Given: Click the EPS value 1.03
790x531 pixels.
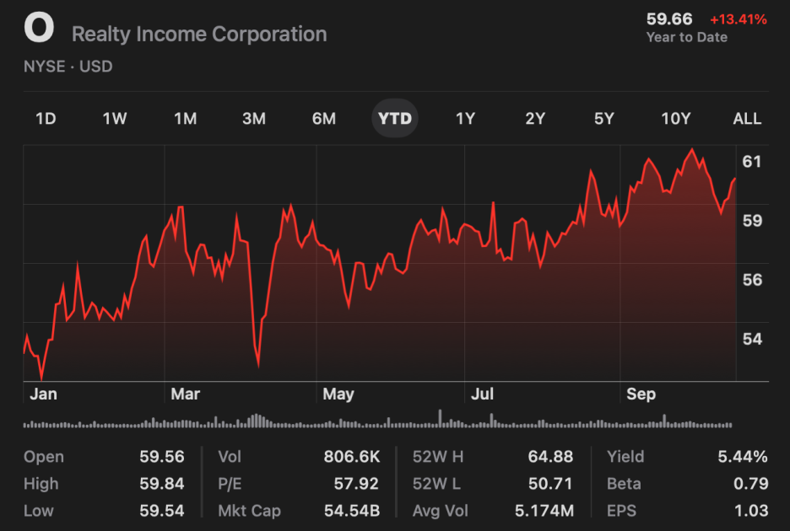Looking at the screenshot, I should [751, 511].
